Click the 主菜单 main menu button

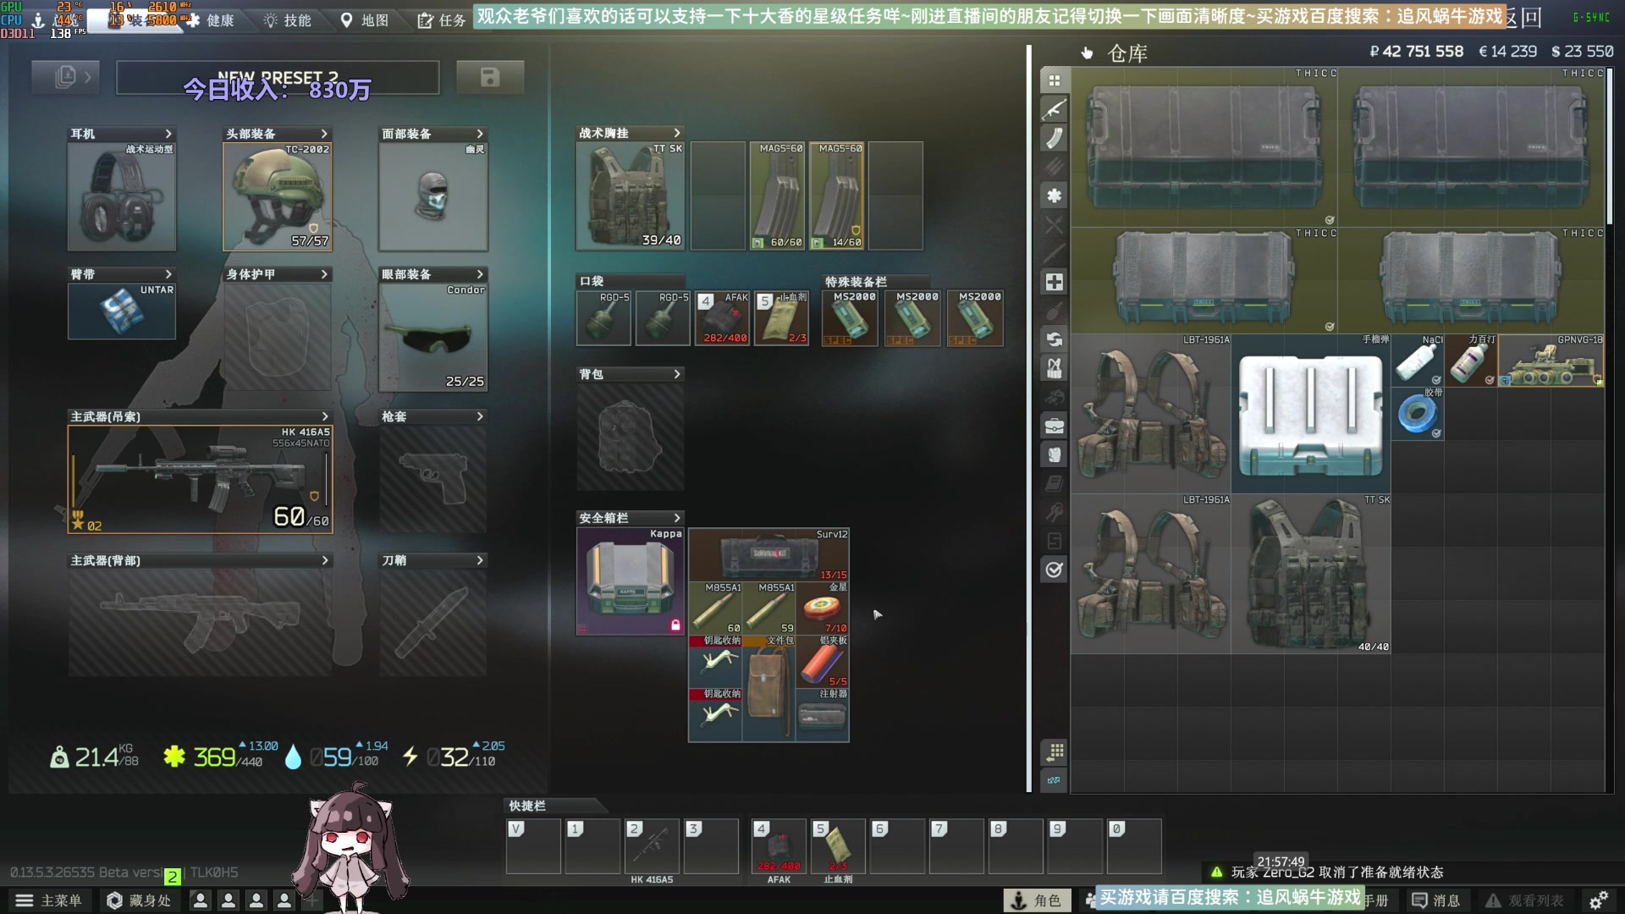click(49, 900)
